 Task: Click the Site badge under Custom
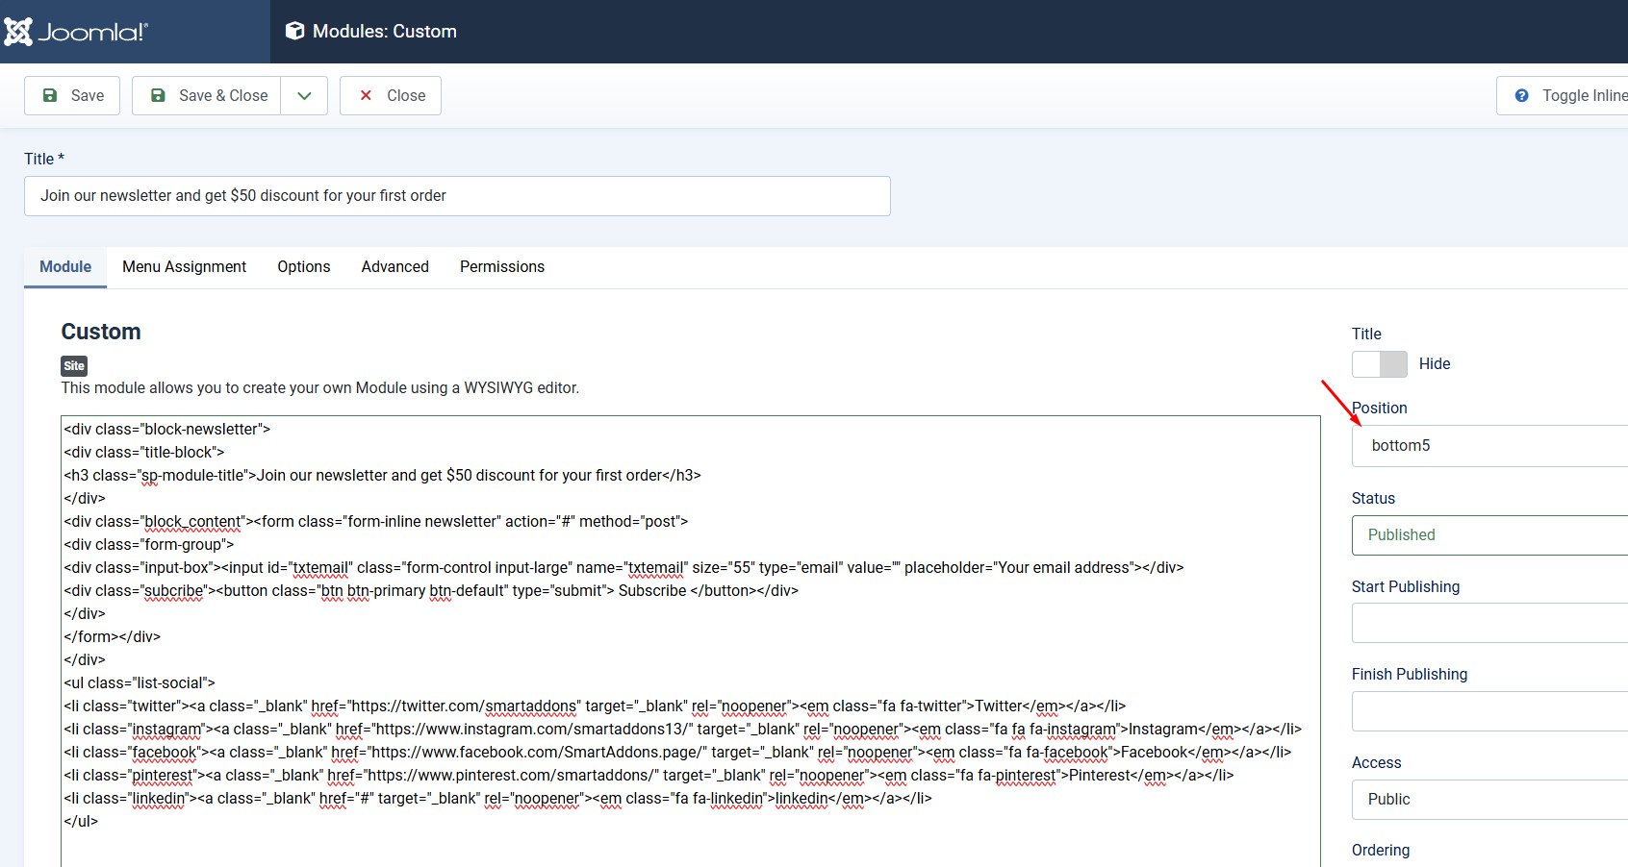(74, 365)
